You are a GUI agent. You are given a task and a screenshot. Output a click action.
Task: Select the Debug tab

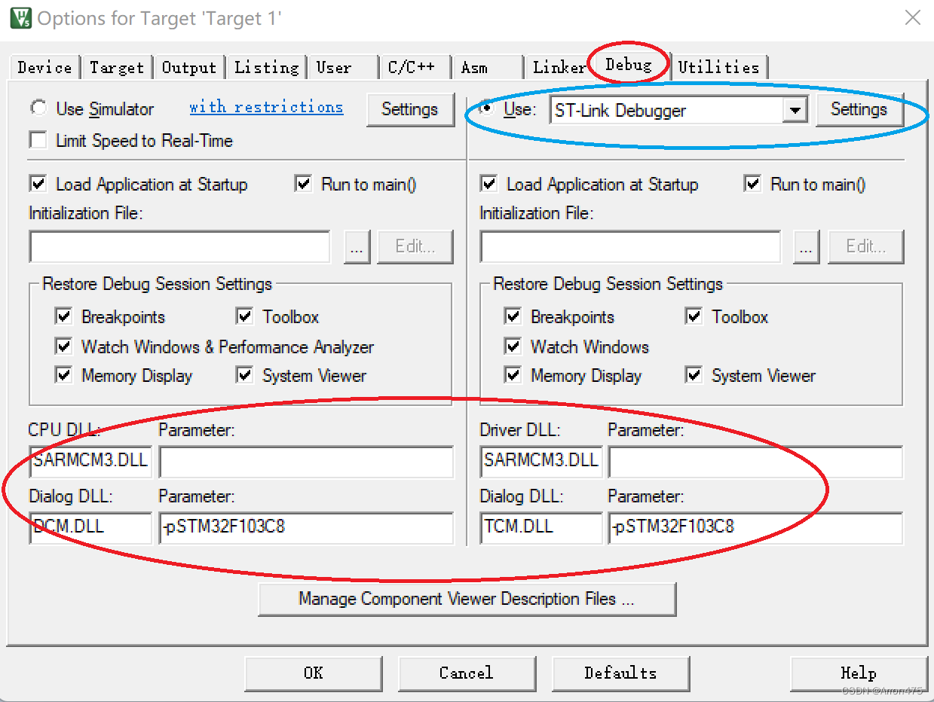point(629,65)
